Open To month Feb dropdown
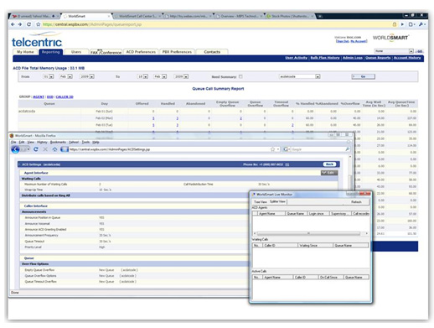434x328 pixels. point(160,76)
